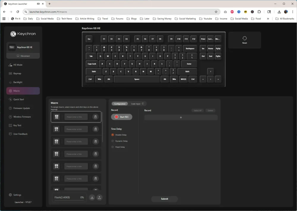Open Travel bookmark folder
Image resolution: width=297 pixels, height=211 pixels.
(103, 19)
